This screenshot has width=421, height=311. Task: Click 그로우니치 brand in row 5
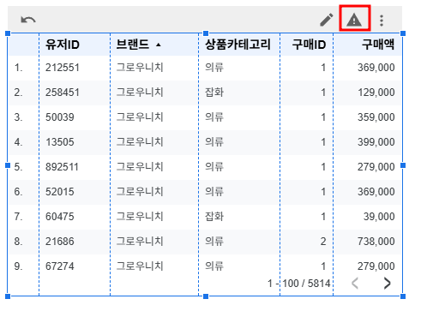pyautogui.click(x=140, y=167)
